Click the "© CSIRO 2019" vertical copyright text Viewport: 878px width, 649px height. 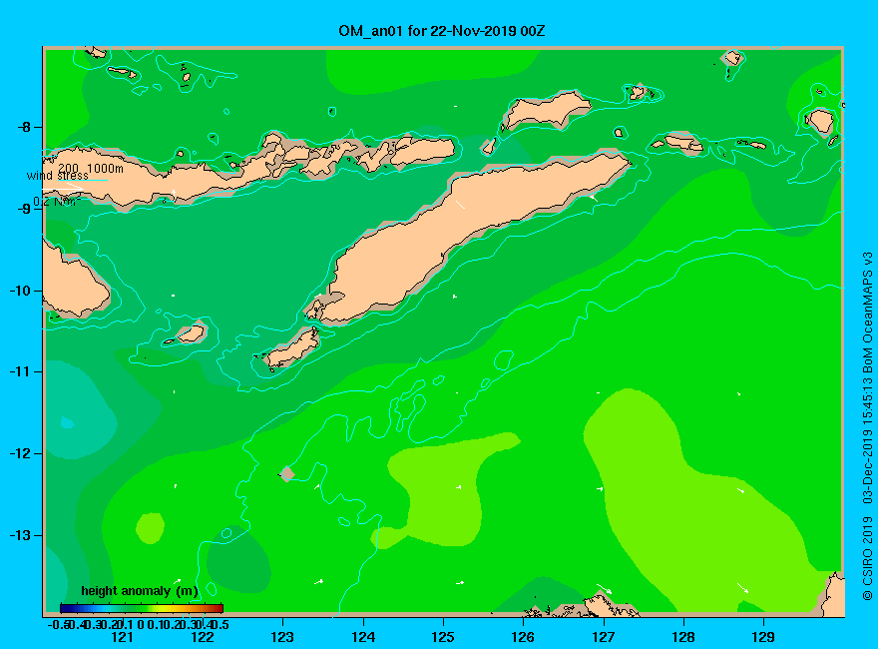[867, 558]
